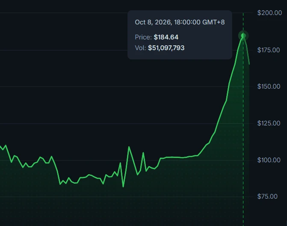287x226 pixels.
Task: Click the $175.00 axis label
Action: pos(269,50)
